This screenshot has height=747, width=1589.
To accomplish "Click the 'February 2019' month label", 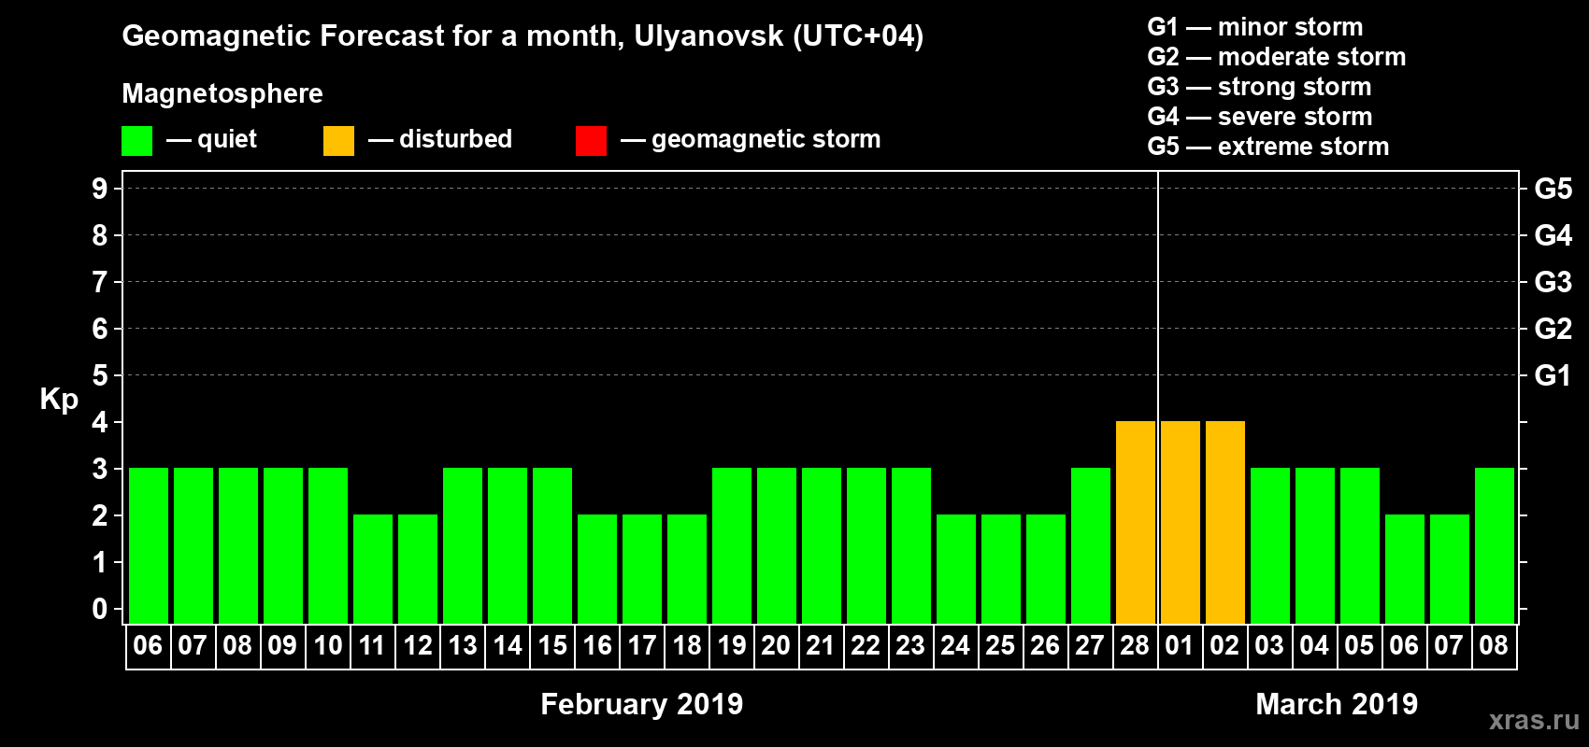I will tap(642, 704).
